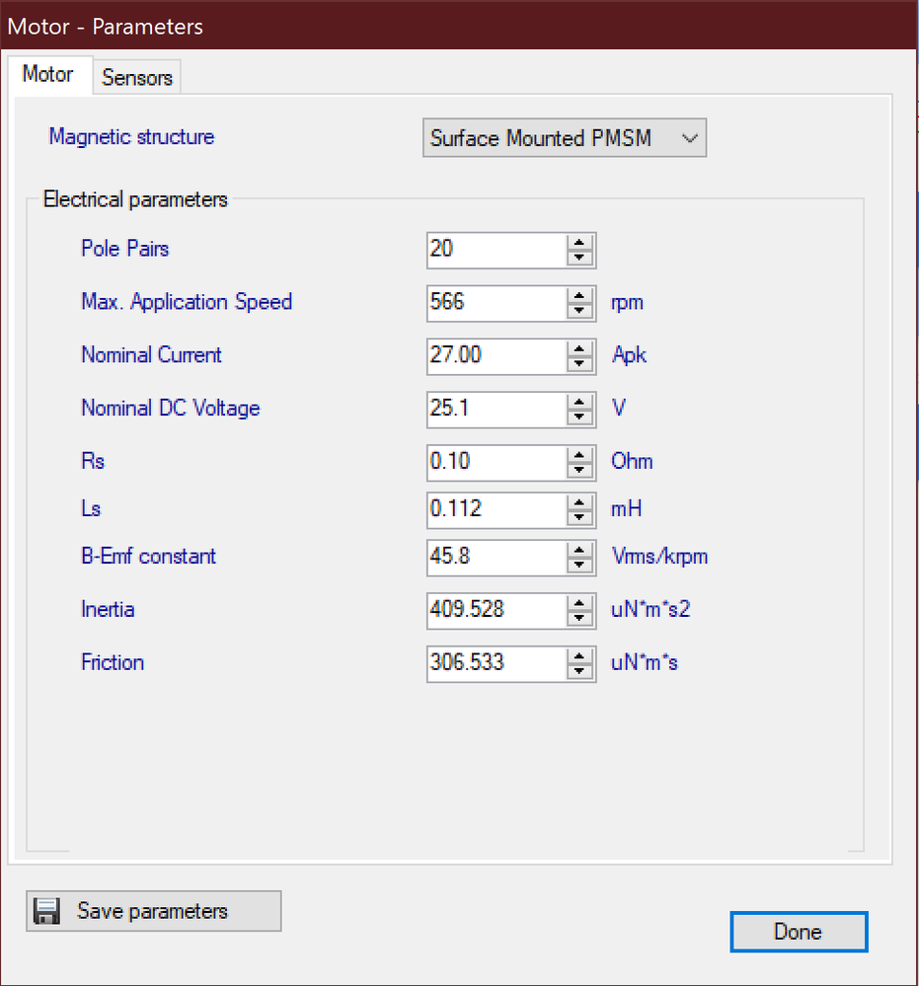Click the rpm unit text
The width and height of the screenshot is (919, 986).
(x=627, y=303)
